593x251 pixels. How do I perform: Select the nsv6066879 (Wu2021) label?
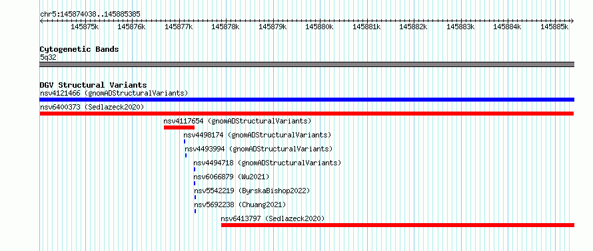click(x=231, y=177)
